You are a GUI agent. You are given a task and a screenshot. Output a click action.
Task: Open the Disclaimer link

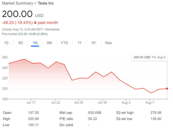[x=52, y=29]
